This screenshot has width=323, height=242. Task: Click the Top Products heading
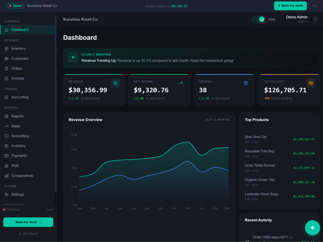[x=257, y=120]
